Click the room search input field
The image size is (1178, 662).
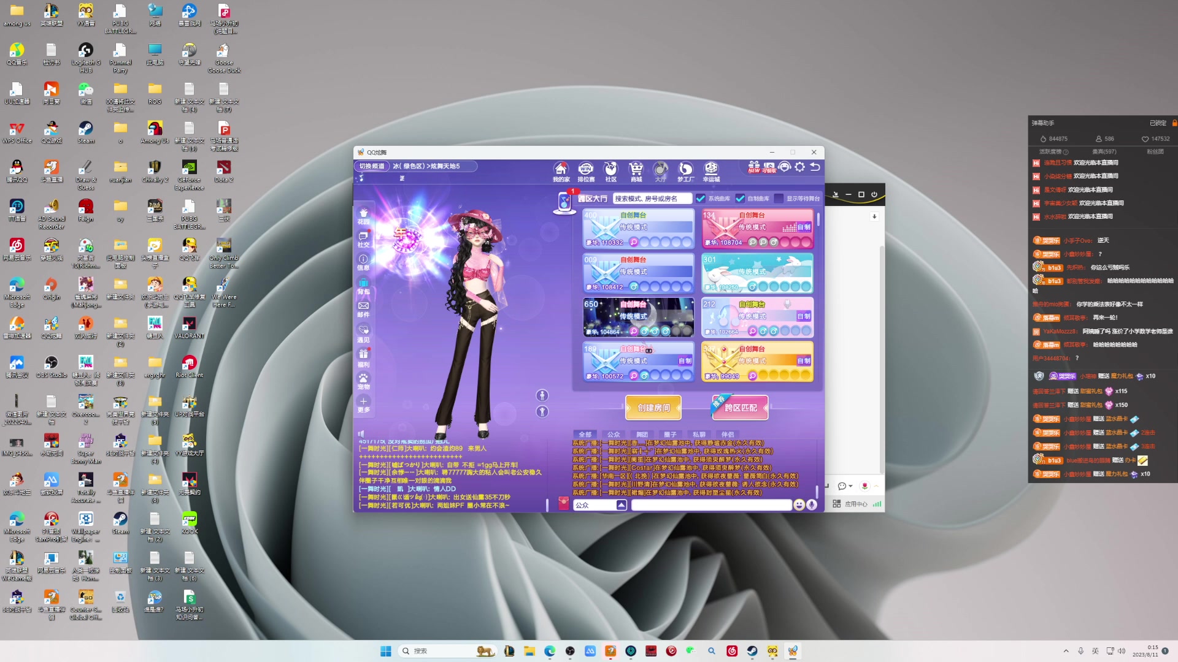[x=652, y=199]
